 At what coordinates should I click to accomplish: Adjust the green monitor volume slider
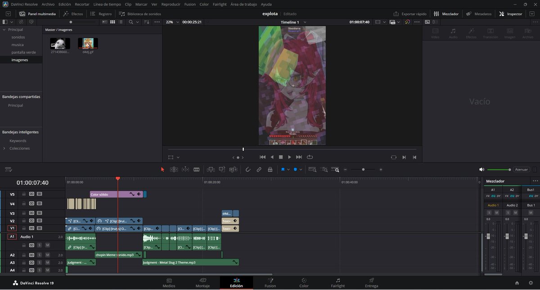[499, 169]
